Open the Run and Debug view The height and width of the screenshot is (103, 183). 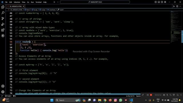click(x=3, y=24)
